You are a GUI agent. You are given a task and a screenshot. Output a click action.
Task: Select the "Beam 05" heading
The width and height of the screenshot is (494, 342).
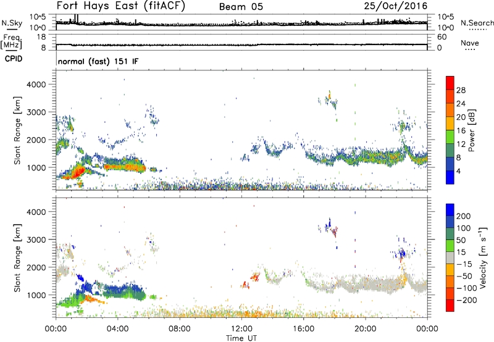click(x=241, y=7)
